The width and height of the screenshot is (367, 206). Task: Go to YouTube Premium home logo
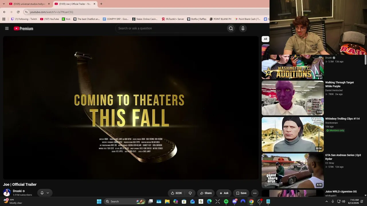coord(24,28)
